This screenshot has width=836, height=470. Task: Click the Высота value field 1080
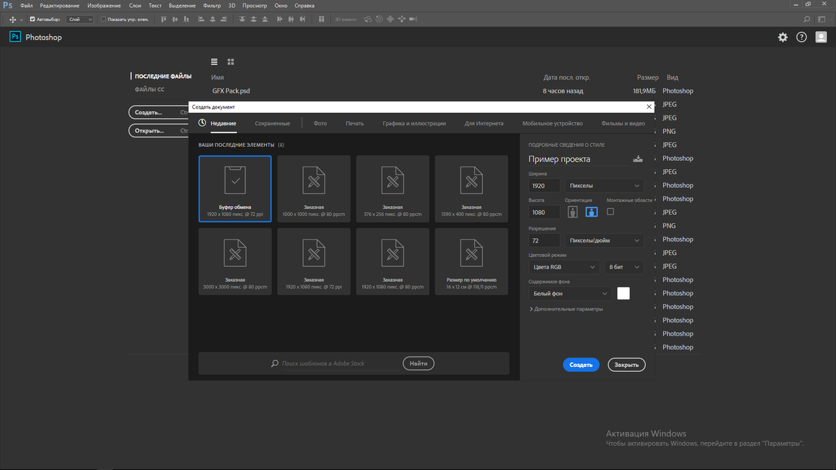pos(545,212)
